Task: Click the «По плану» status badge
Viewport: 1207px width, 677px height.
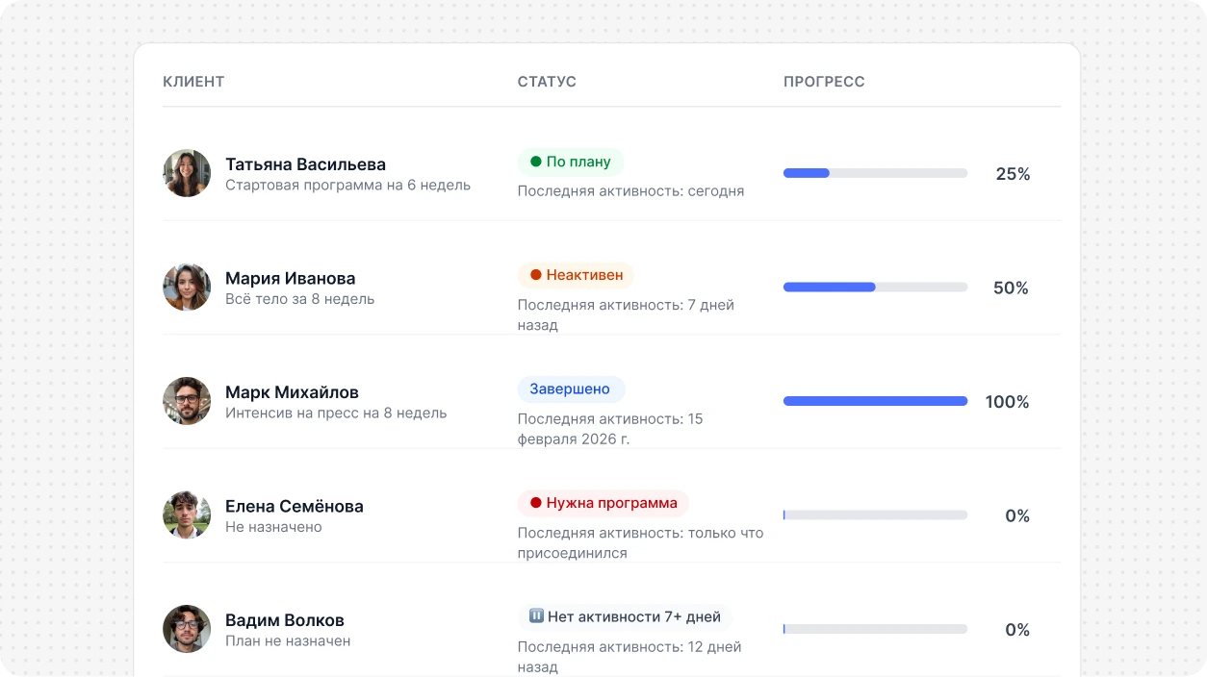Action: coord(571,162)
